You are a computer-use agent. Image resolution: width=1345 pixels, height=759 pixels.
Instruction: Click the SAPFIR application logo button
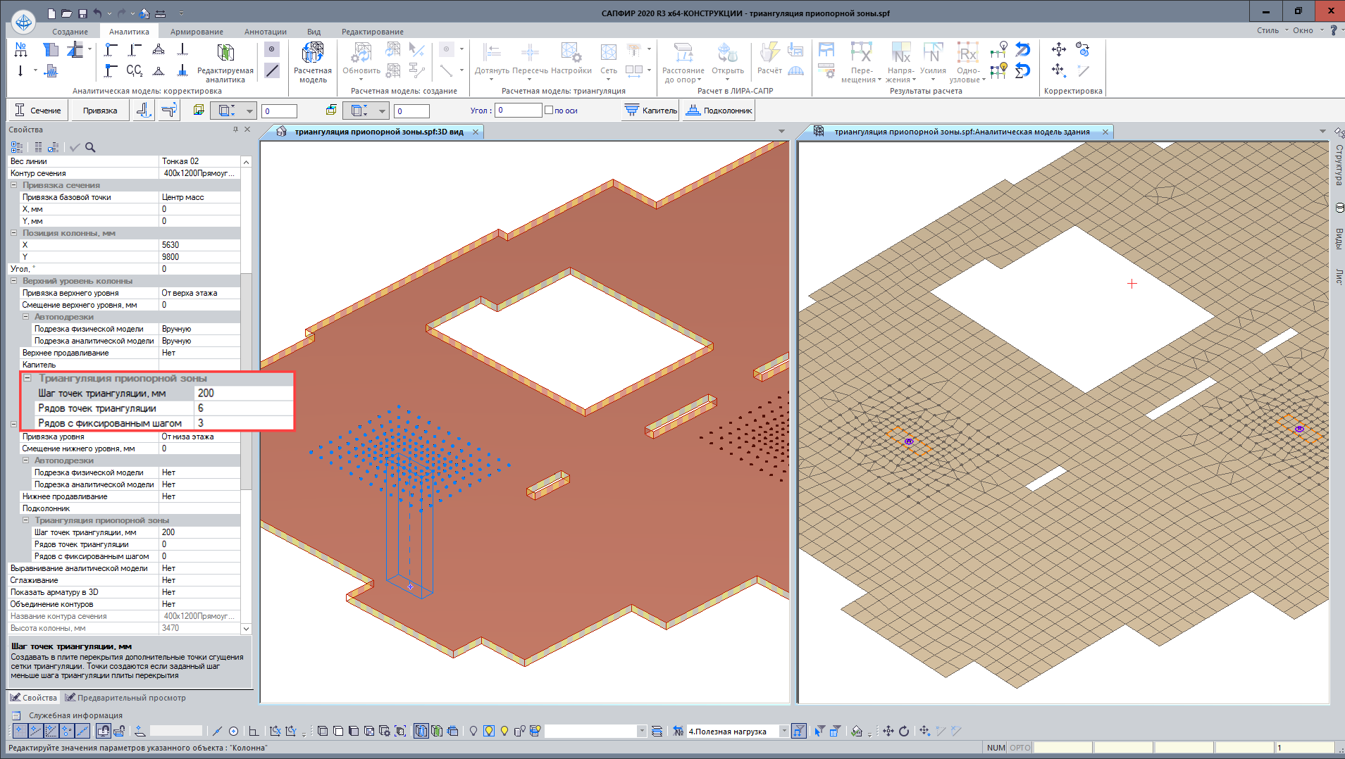click(23, 22)
